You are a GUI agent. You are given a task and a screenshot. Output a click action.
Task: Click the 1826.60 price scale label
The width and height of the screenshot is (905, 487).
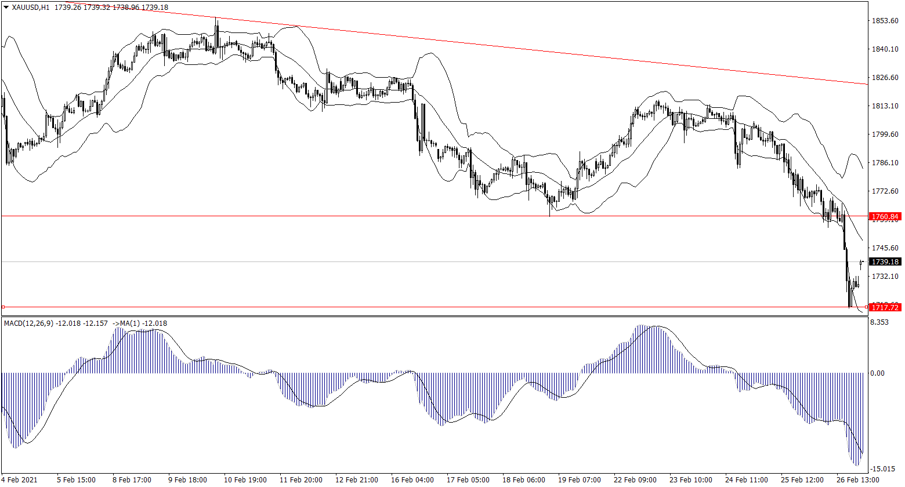(x=885, y=78)
